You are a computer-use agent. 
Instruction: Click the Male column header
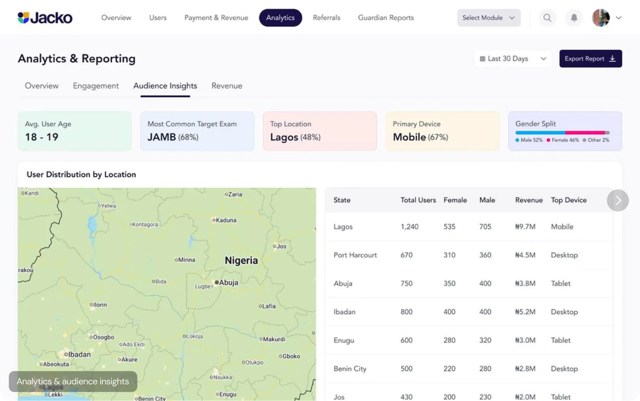487,200
